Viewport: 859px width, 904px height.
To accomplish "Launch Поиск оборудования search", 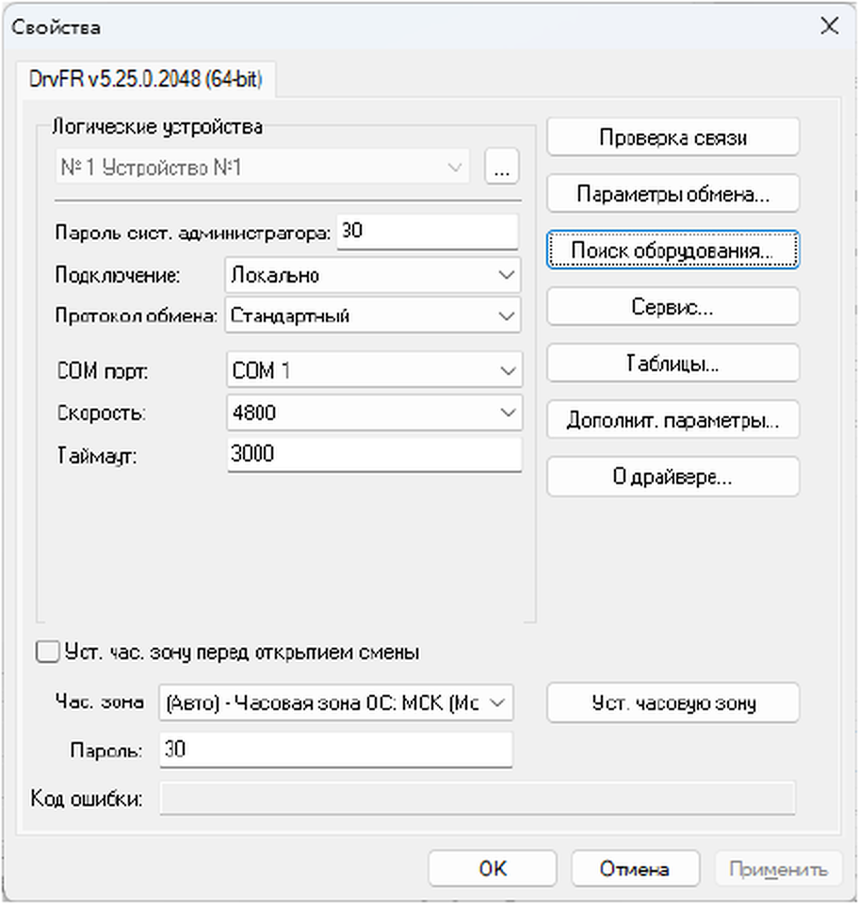I will click(x=673, y=250).
